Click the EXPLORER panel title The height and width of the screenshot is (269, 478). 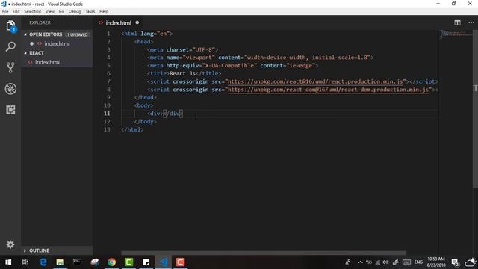click(x=40, y=22)
